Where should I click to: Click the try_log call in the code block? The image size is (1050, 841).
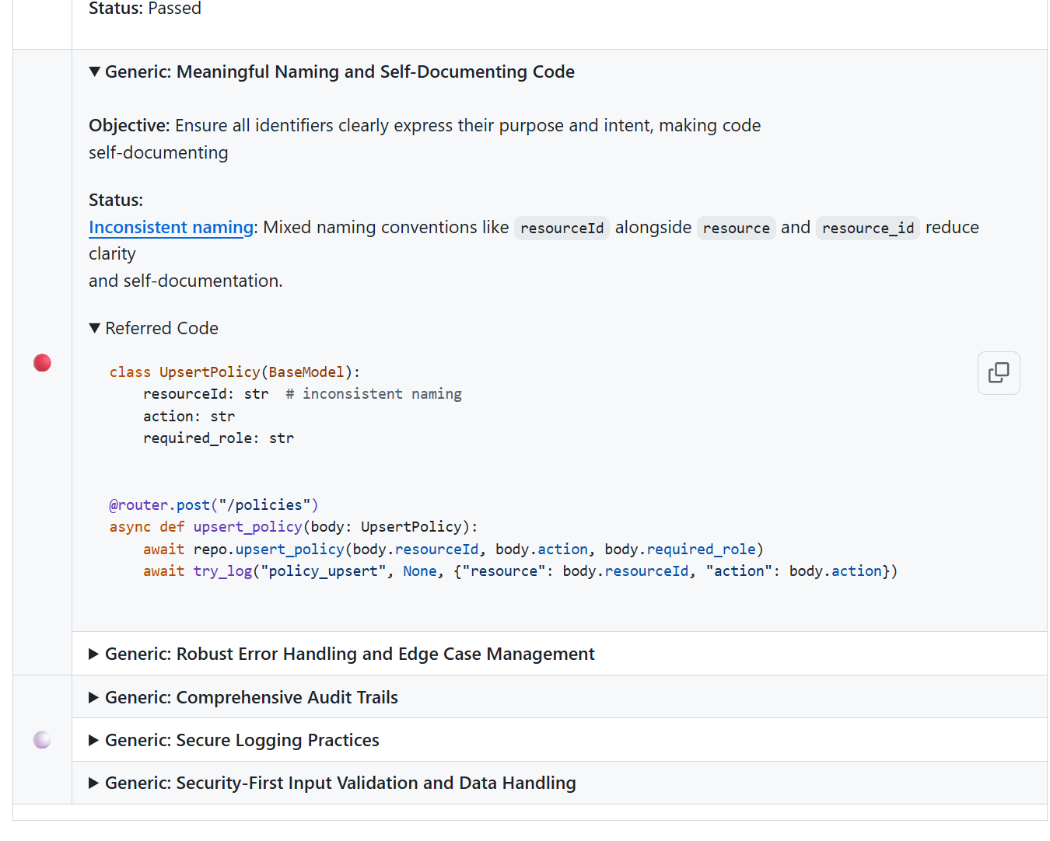click(222, 571)
